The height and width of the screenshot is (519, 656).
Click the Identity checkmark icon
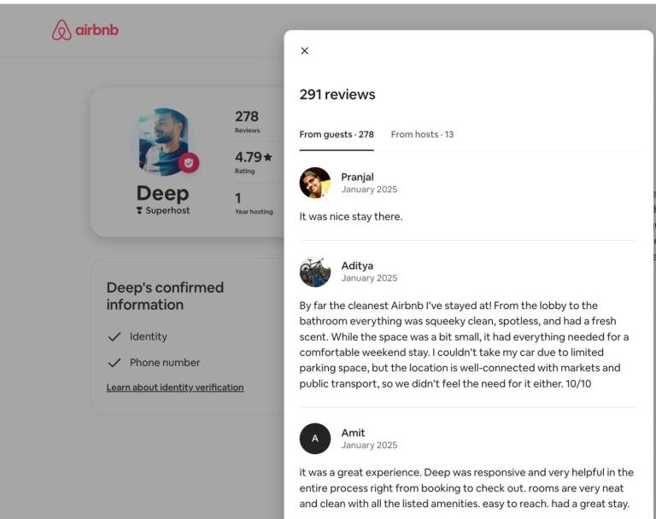point(114,337)
